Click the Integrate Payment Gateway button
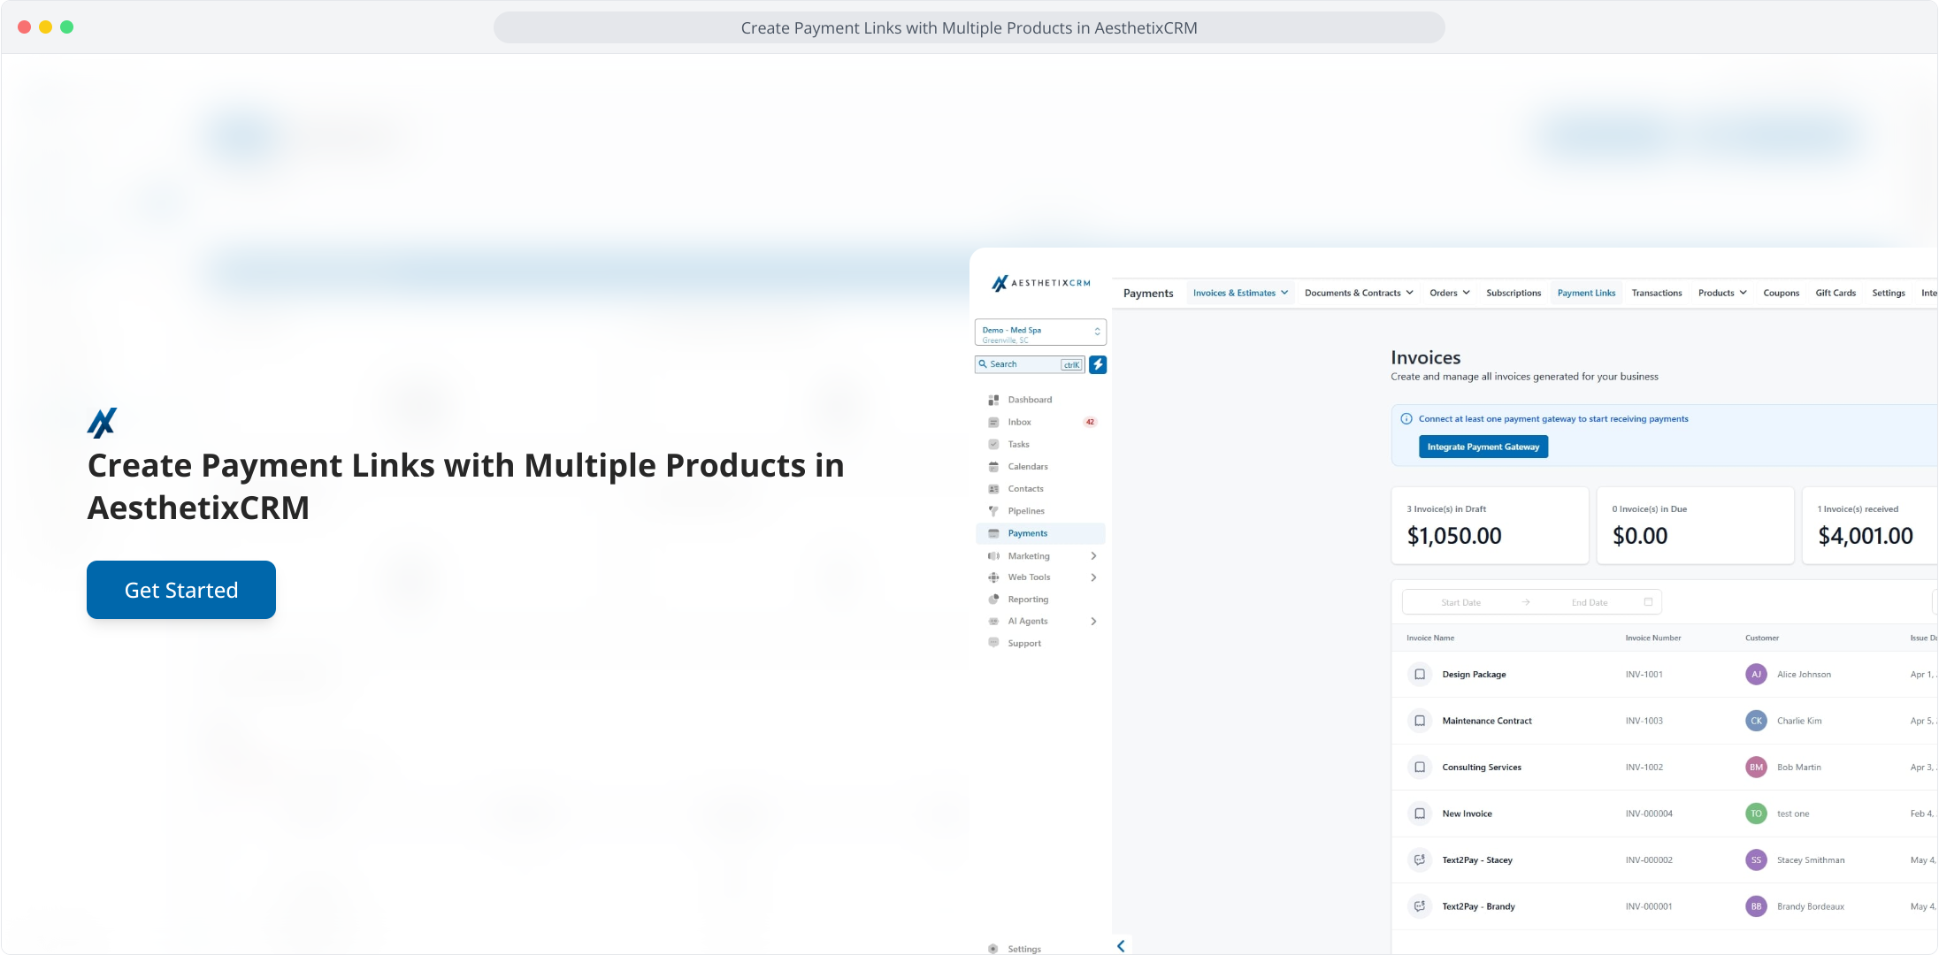 pyautogui.click(x=1483, y=447)
